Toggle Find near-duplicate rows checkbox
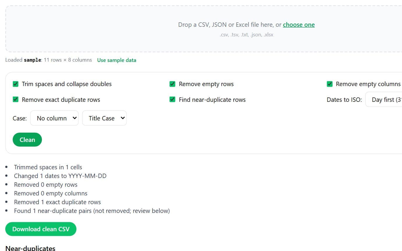 click(172, 99)
